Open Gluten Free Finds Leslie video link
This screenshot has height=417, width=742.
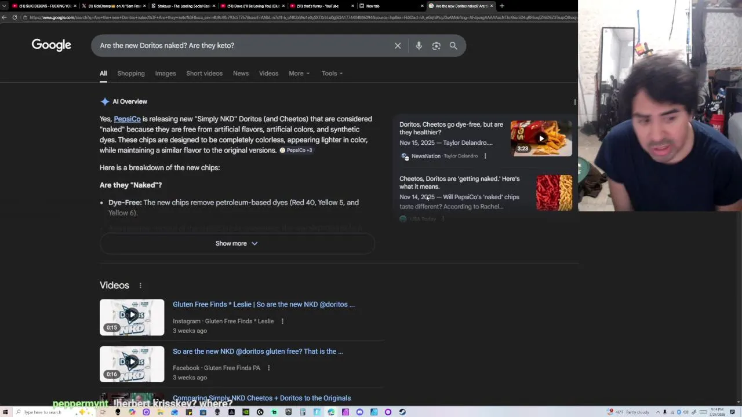point(264,305)
